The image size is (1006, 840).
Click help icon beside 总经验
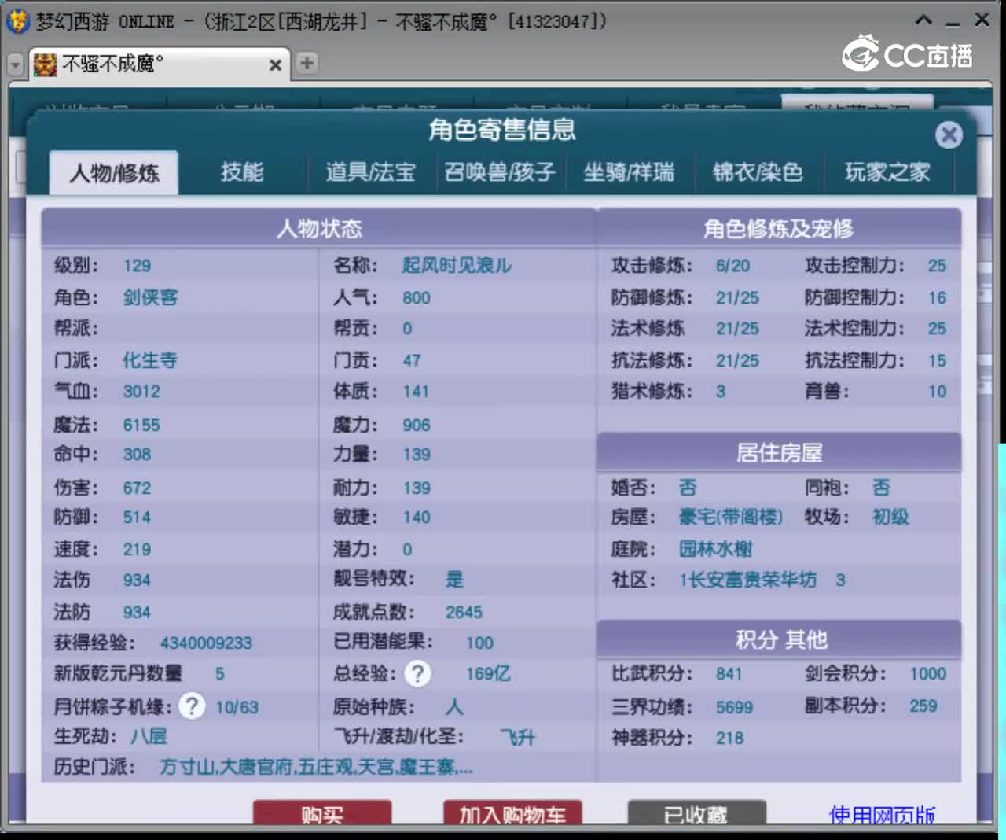coord(417,673)
